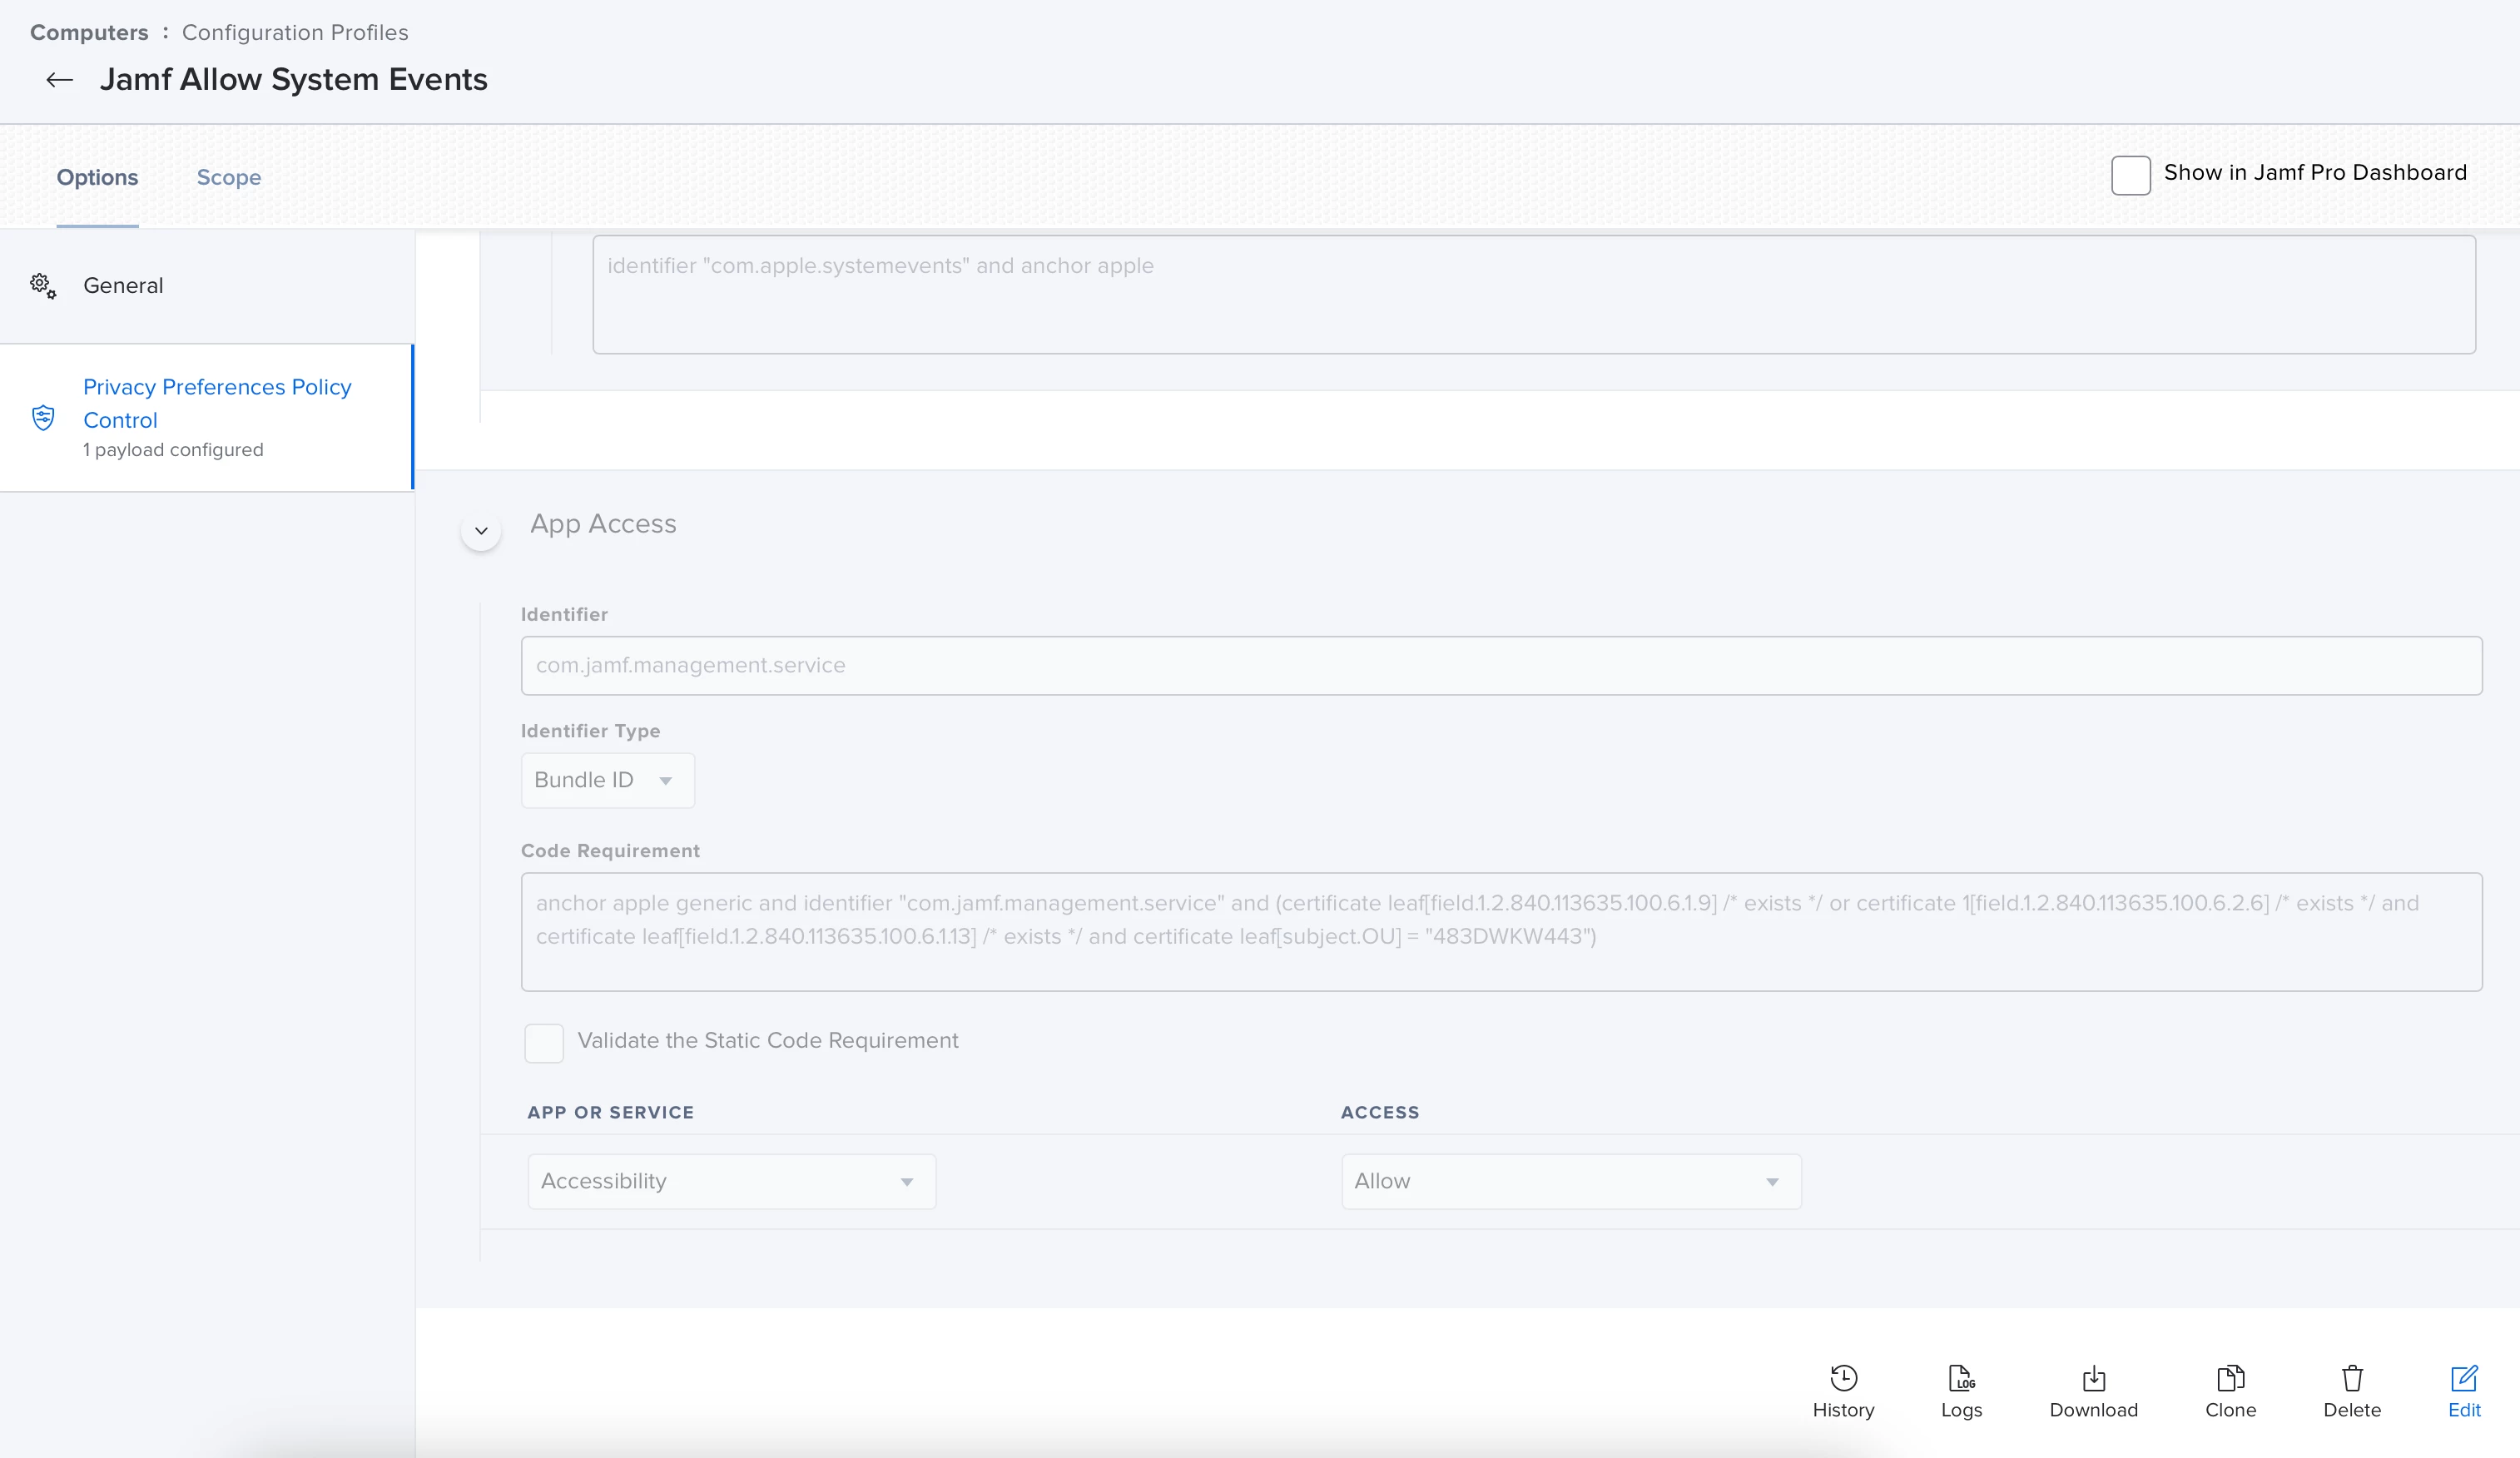Click the com.jamf.management.service Identifier field
This screenshot has width=2520, height=1458.
(x=1501, y=665)
